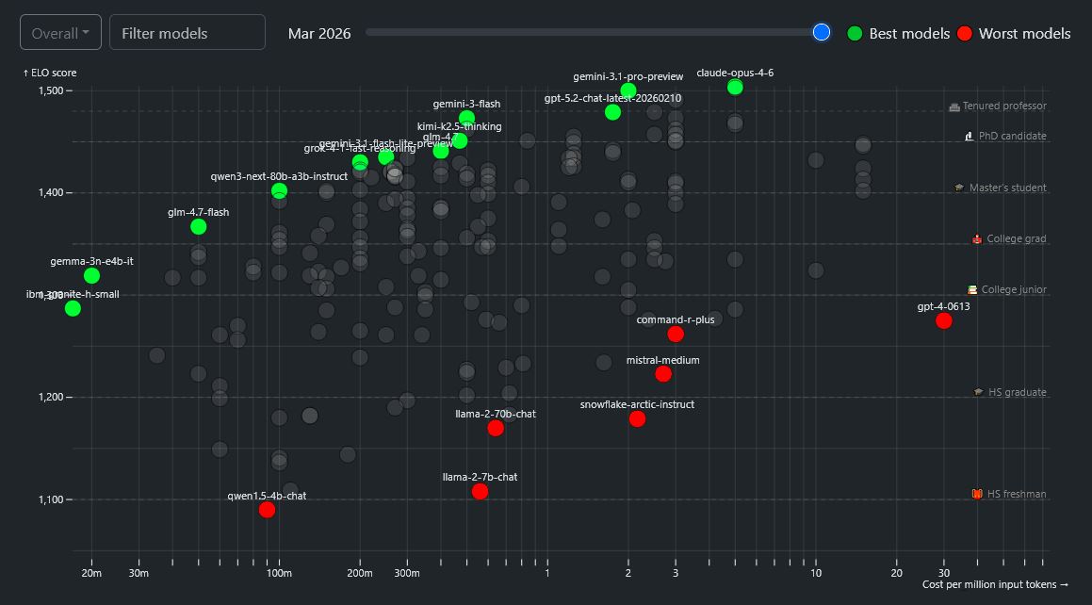This screenshot has height=605, width=1092.
Task: Click the 300m x-axis tick label
Action: pyautogui.click(x=407, y=573)
